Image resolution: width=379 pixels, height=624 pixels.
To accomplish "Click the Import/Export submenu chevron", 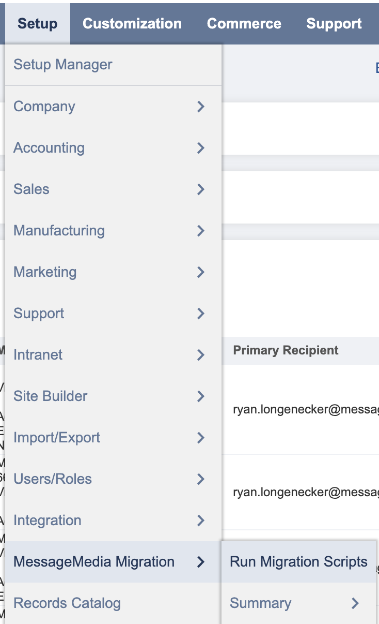I will [x=201, y=438].
